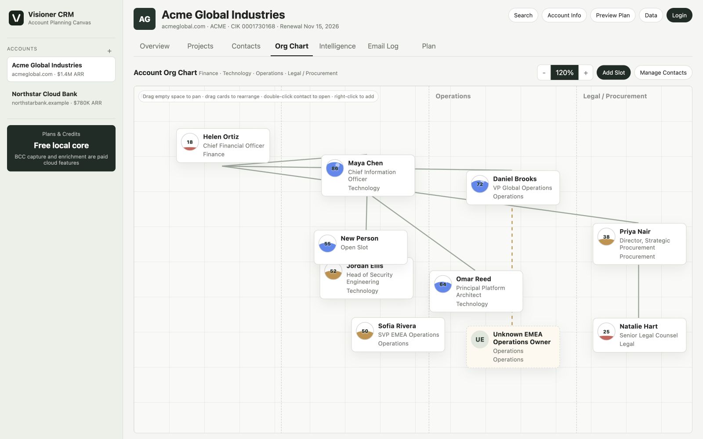Click the UE placeholder avatar
The width and height of the screenshot is (703, 439).
pos(480,339)
